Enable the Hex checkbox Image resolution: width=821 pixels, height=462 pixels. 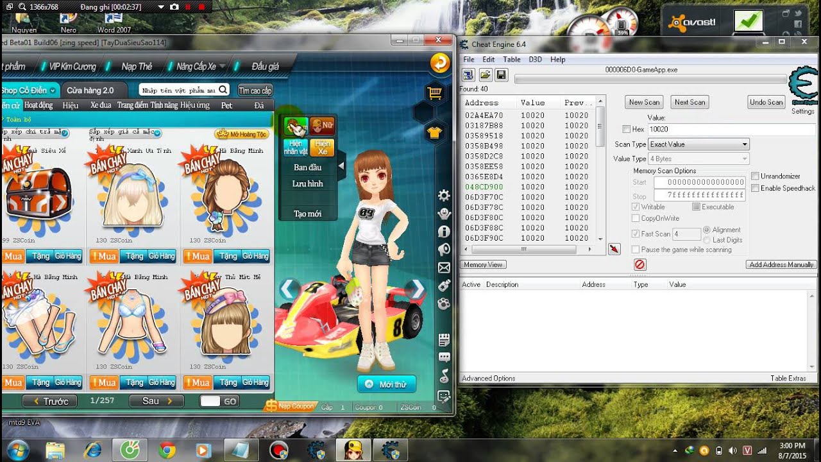coord(627,129)
